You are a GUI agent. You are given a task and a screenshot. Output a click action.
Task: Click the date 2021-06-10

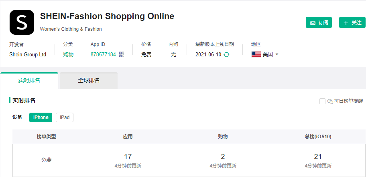[208, 55]
